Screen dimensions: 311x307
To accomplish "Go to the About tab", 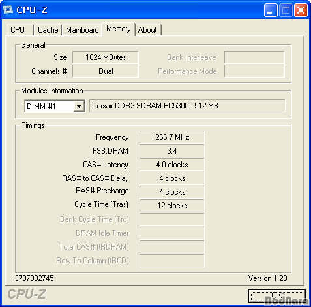I will coord(148,30).
